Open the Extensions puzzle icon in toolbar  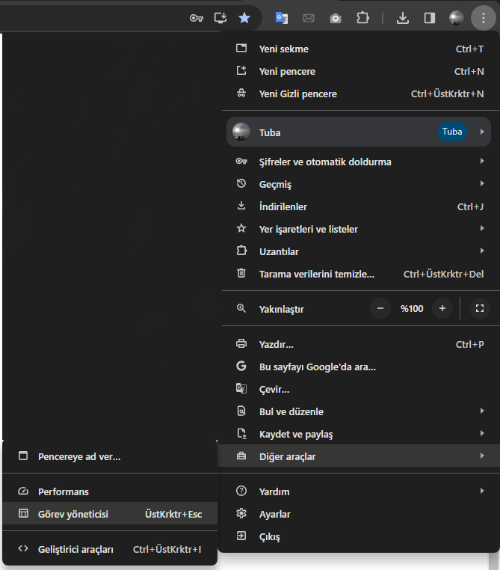[362, 17]
